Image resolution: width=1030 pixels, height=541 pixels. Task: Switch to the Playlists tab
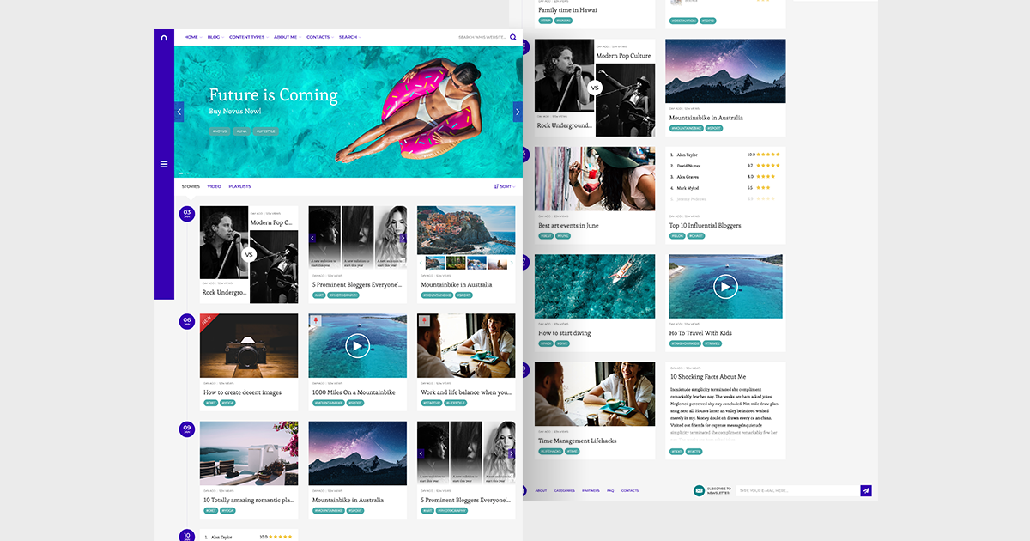point(239,186)
